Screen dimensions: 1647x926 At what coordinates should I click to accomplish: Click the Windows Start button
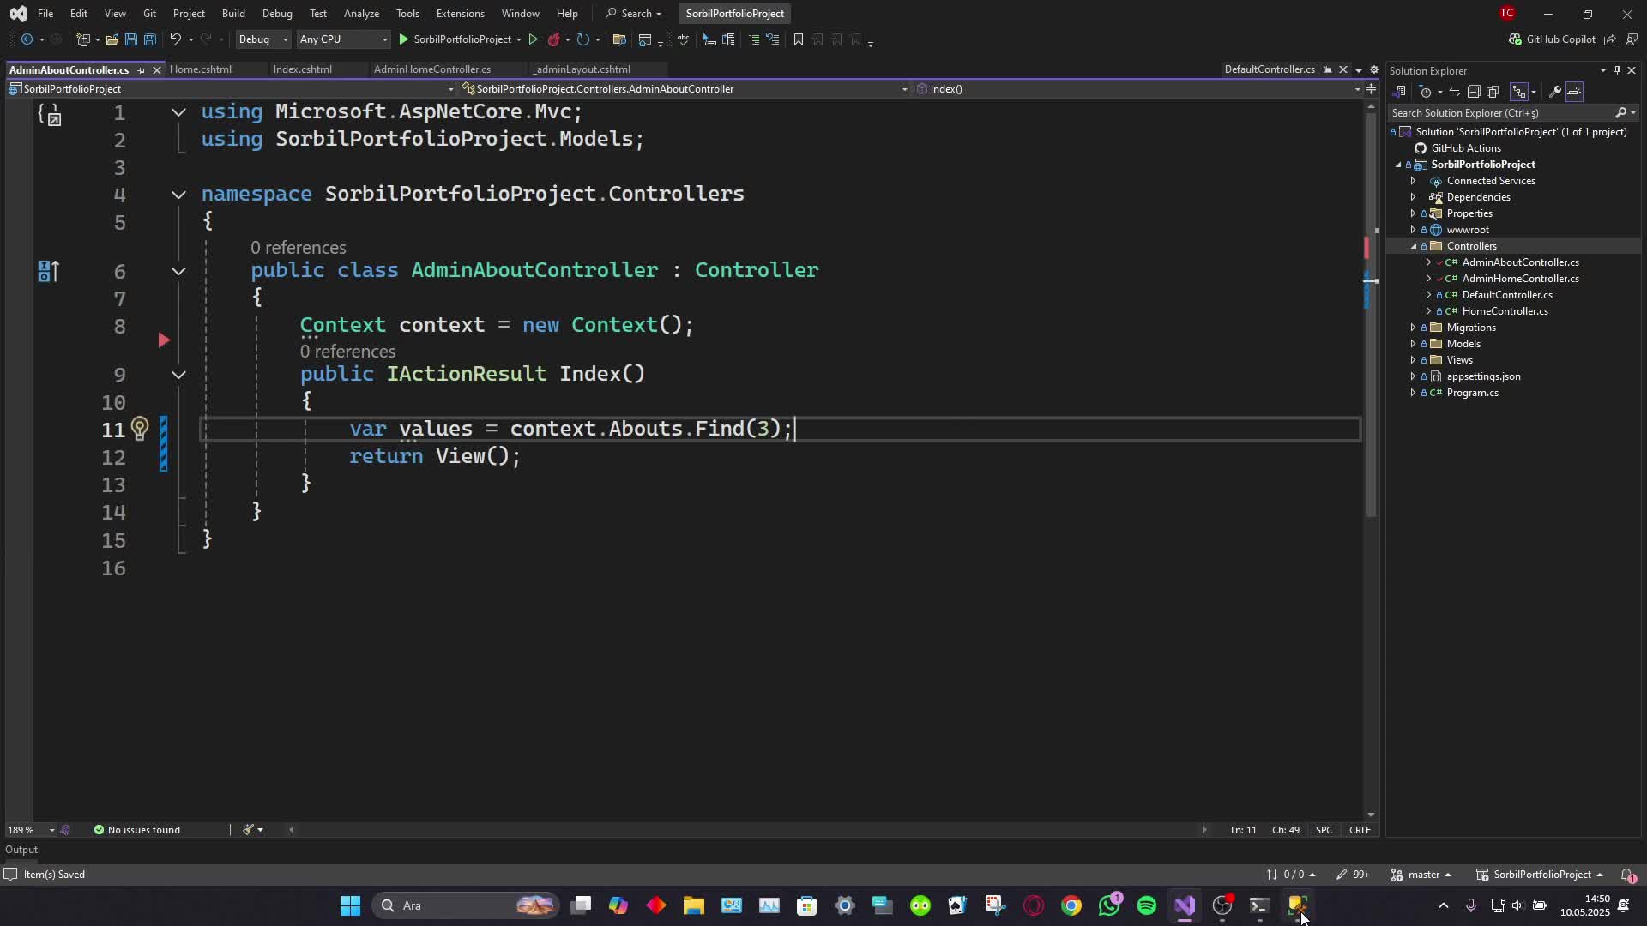(350, 905)
